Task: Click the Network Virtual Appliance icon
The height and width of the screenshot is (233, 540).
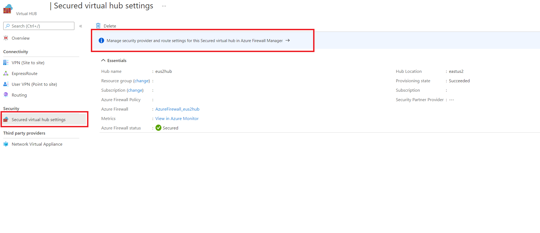Action: point(6,144)
